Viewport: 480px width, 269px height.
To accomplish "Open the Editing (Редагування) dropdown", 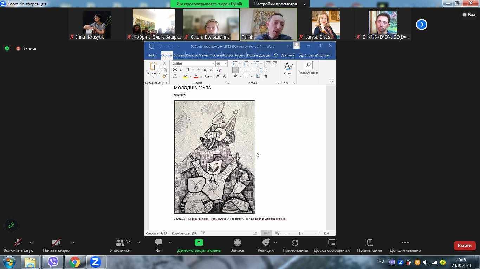I will coord(308,69).
